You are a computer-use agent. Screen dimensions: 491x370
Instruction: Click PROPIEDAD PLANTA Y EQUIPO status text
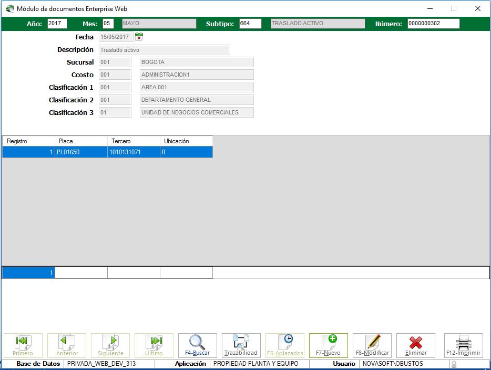tap(256, 364)
